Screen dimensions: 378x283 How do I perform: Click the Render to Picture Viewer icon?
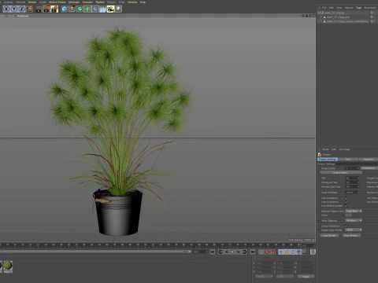pos(46,9)
